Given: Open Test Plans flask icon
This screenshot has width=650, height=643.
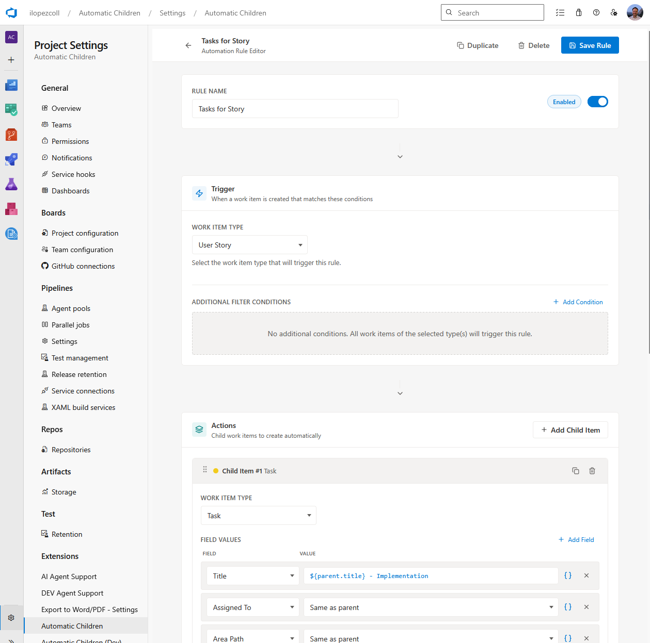Looking at the screenshot, I should click(11, 184).
